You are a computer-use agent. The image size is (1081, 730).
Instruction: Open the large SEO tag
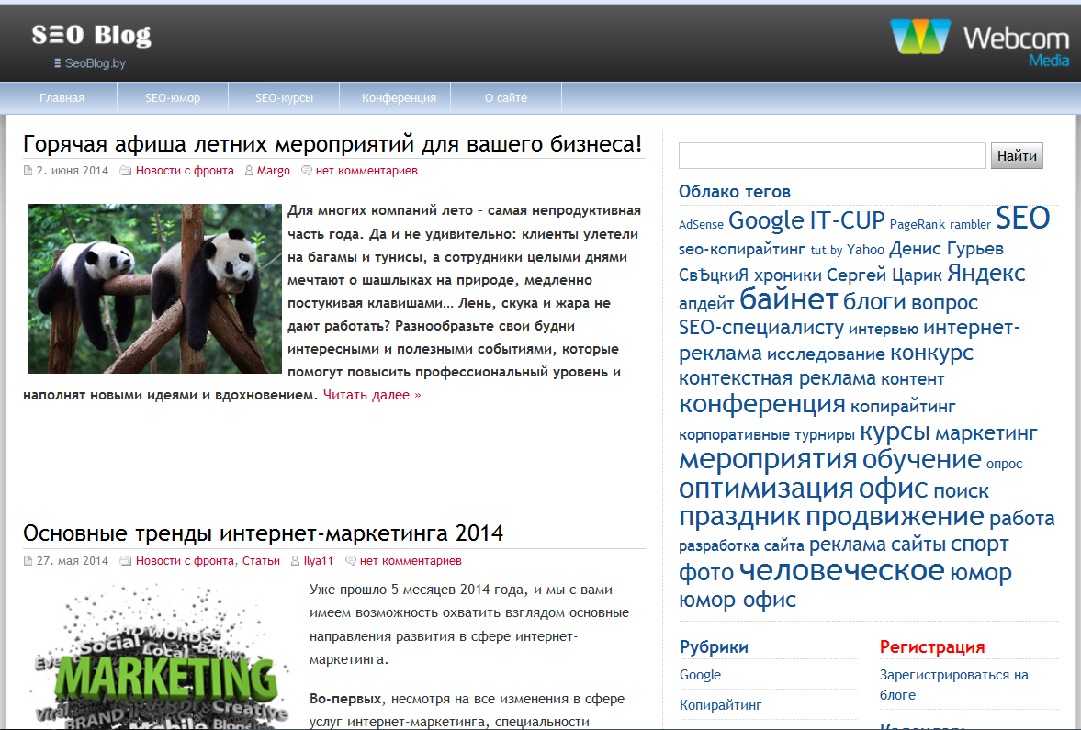(x=1022, y=218)
